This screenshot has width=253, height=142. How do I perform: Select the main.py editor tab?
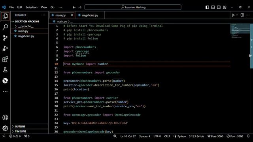[x=62, y=15]
